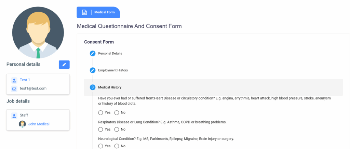350x149 pixels.
Task: Click the Employment History step pencil icon
Action: pos(92,70)
